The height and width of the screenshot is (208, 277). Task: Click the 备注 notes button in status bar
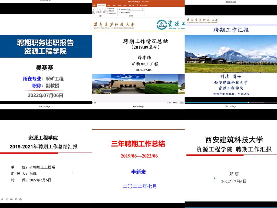169,103
